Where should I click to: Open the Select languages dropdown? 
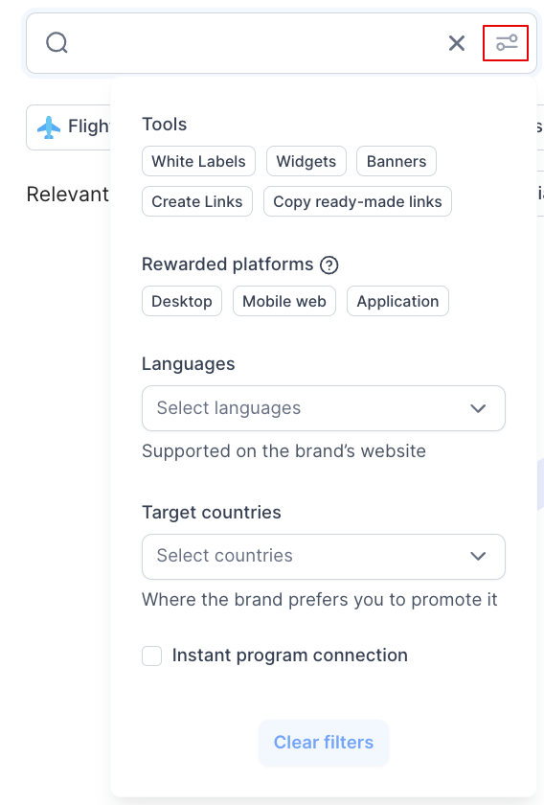pyautogui.click(x=324, y=408)
